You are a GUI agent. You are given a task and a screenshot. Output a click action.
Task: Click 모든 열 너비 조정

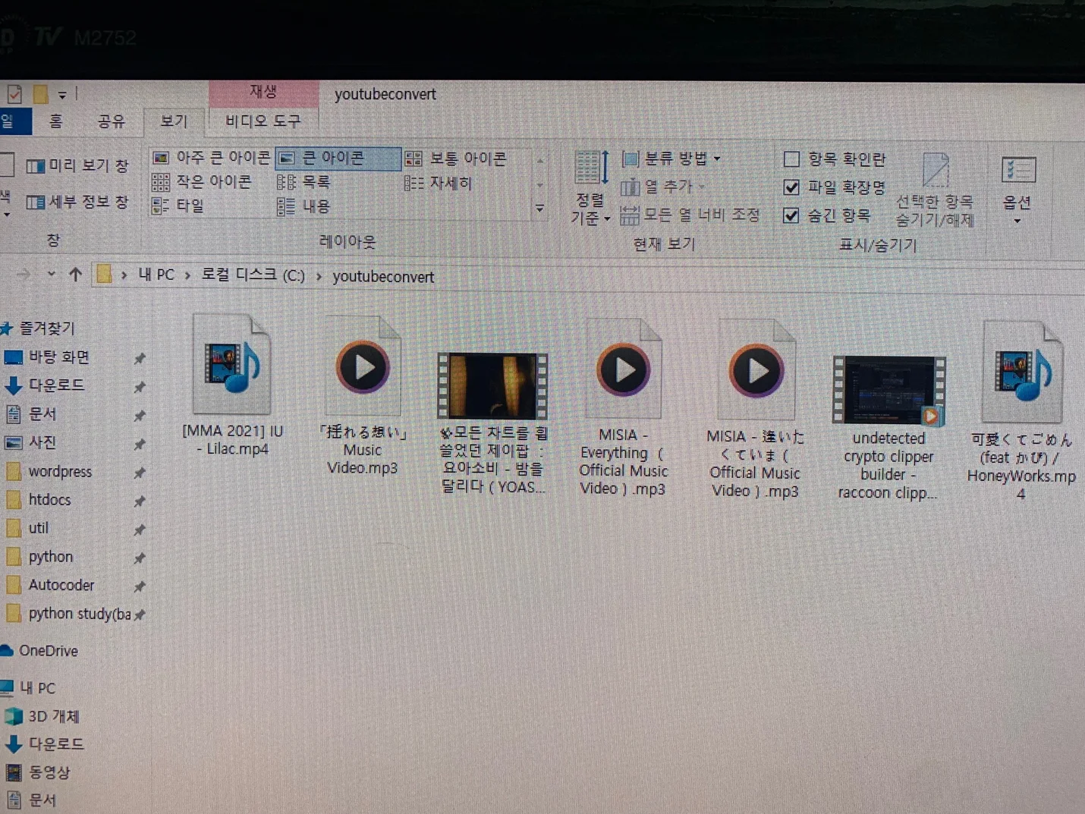pos(690,215)
